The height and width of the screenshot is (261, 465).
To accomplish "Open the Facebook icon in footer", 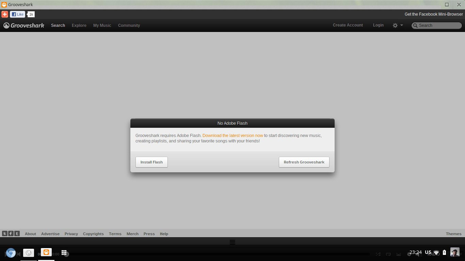I will coord(11,233).
